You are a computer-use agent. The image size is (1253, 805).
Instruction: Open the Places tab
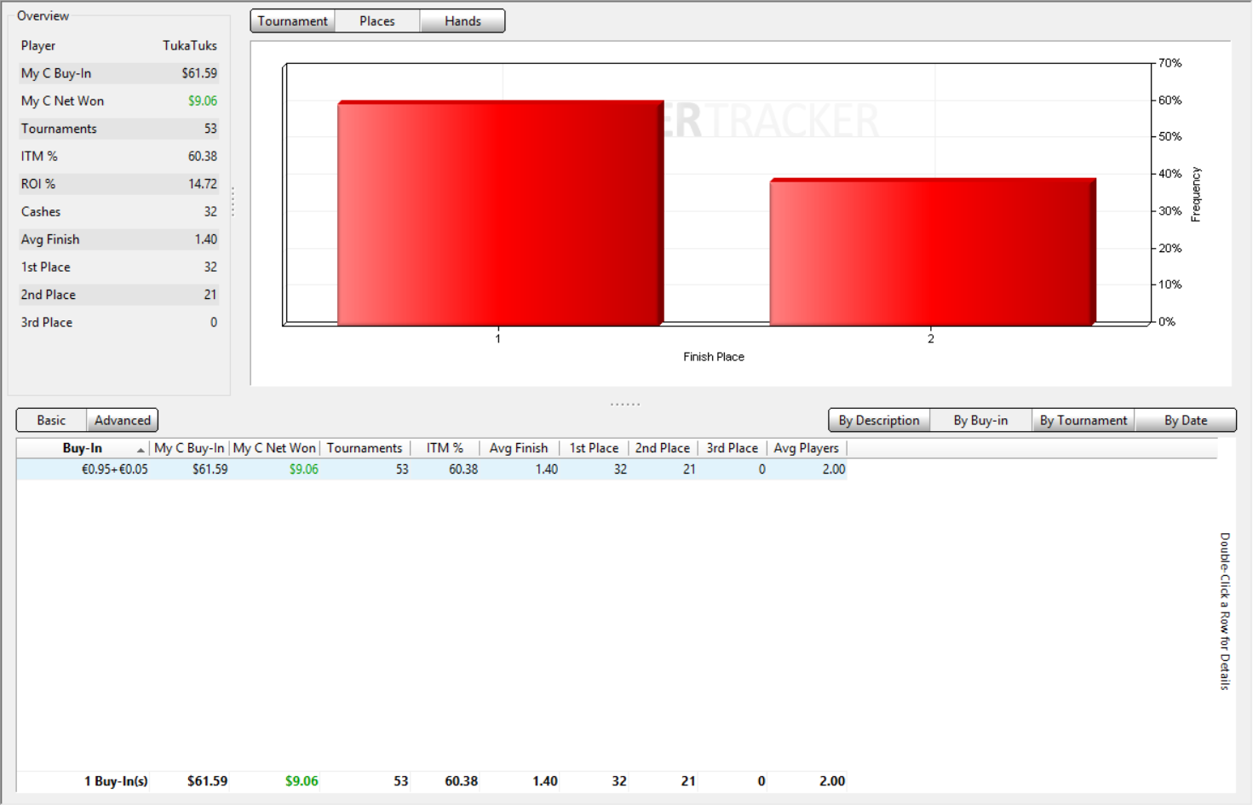point(377,21)
